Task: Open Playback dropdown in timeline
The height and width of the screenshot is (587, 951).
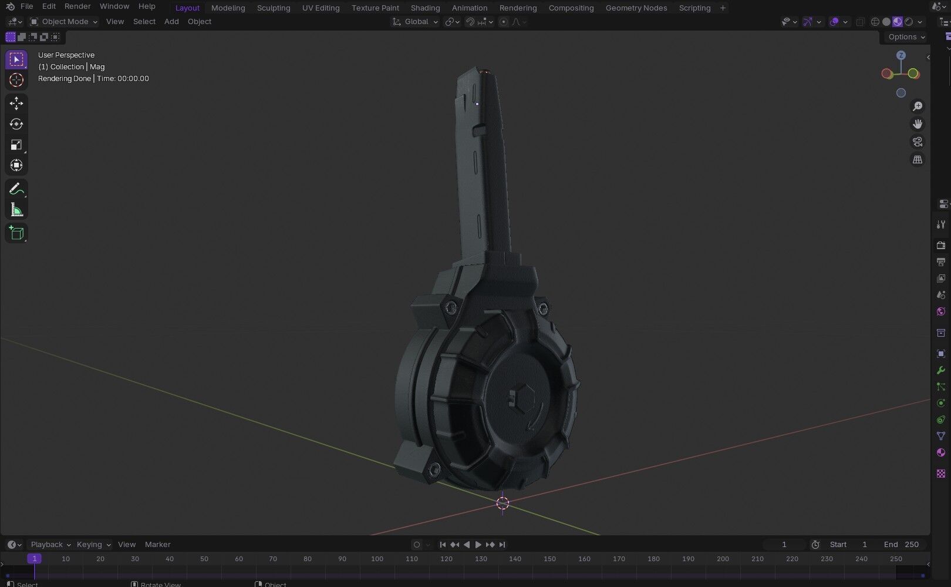Action: 50,545
